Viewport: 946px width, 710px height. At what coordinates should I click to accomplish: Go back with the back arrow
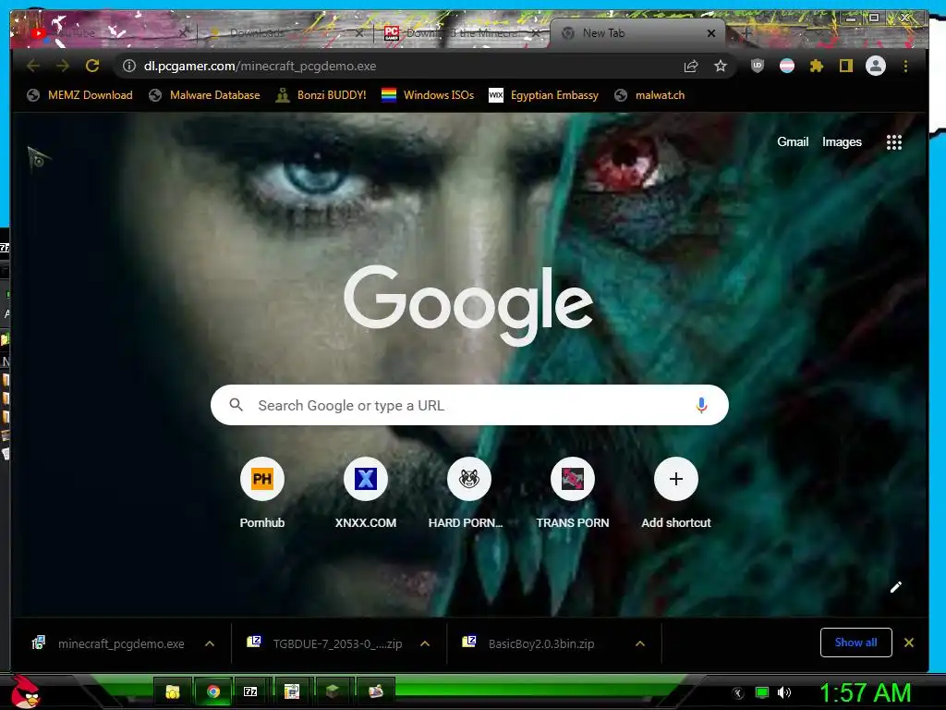click(x=33, y=66)
